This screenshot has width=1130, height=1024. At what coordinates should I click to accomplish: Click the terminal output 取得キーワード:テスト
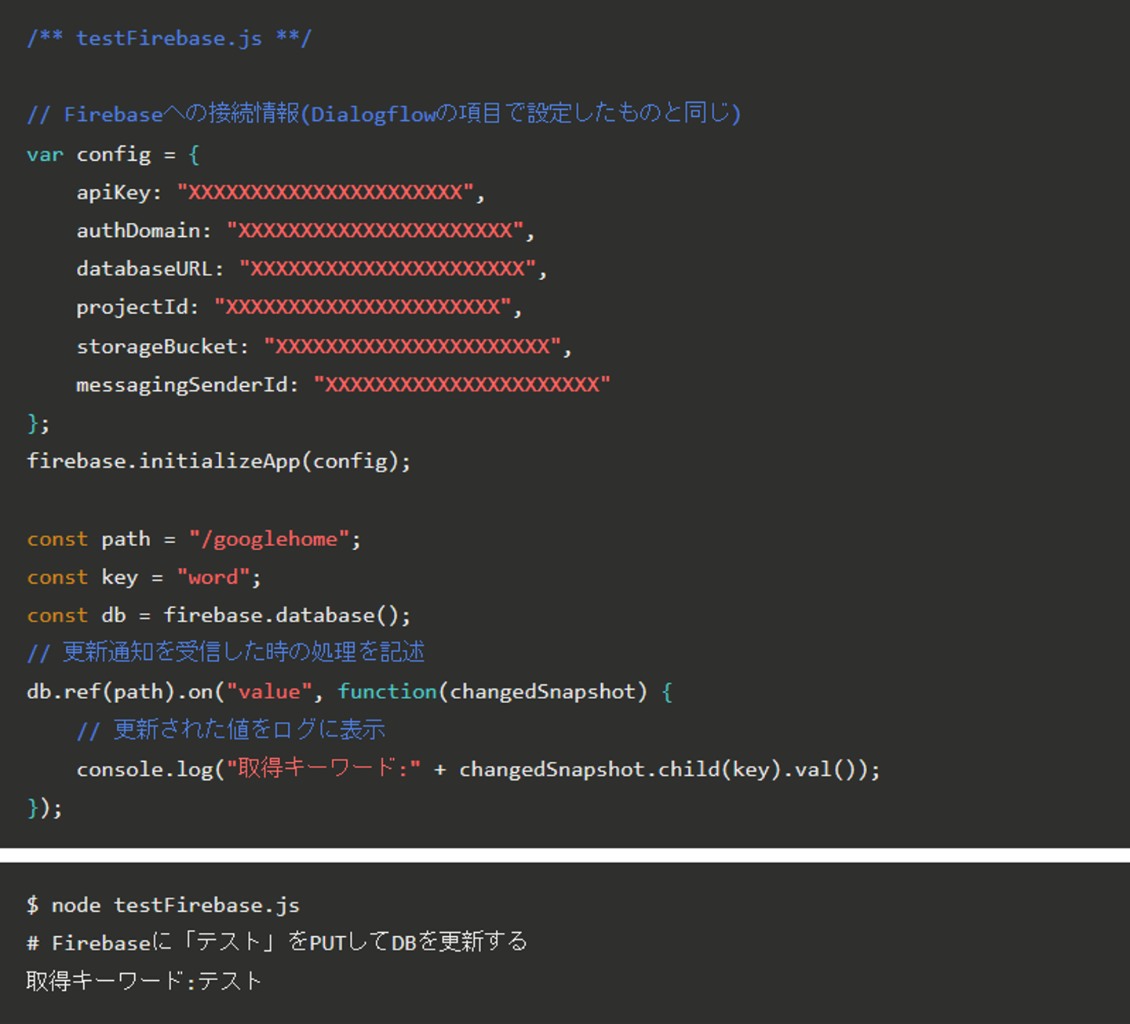point(144,981)
